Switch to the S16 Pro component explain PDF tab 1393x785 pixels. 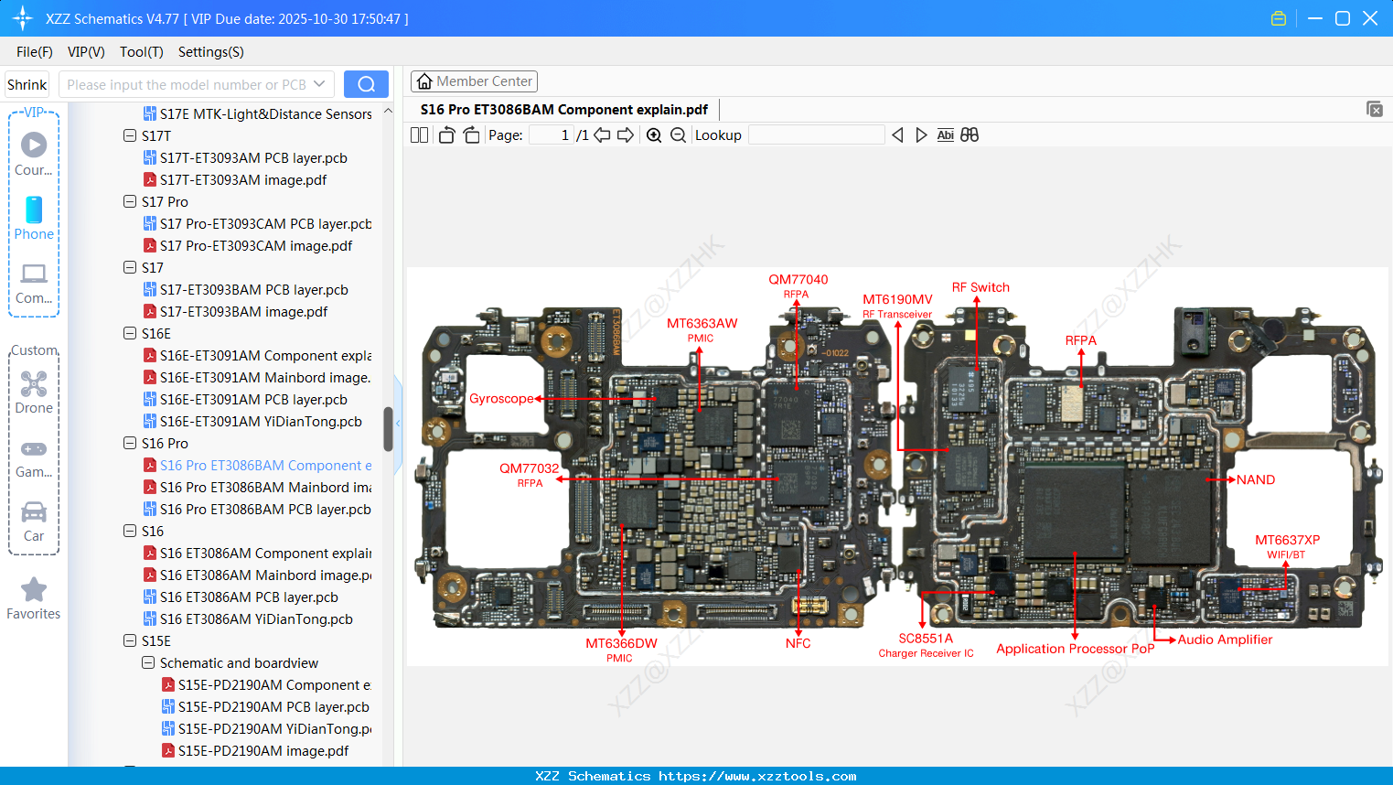[564, 109]
